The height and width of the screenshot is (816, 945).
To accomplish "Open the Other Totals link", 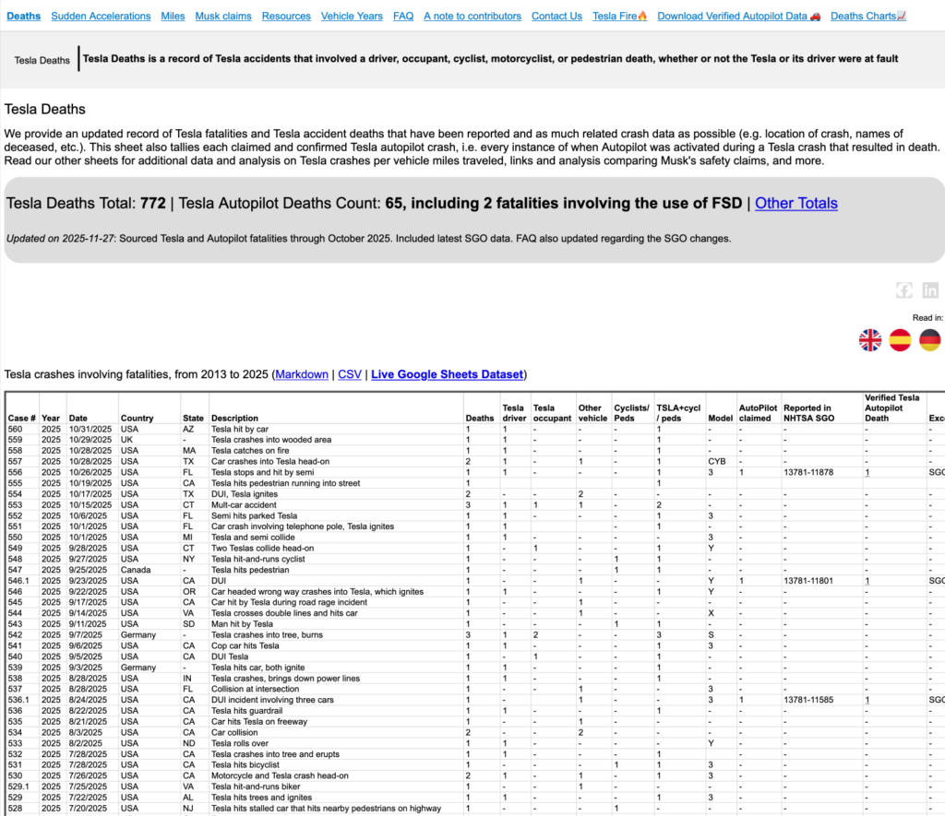I will click(796, 204).
